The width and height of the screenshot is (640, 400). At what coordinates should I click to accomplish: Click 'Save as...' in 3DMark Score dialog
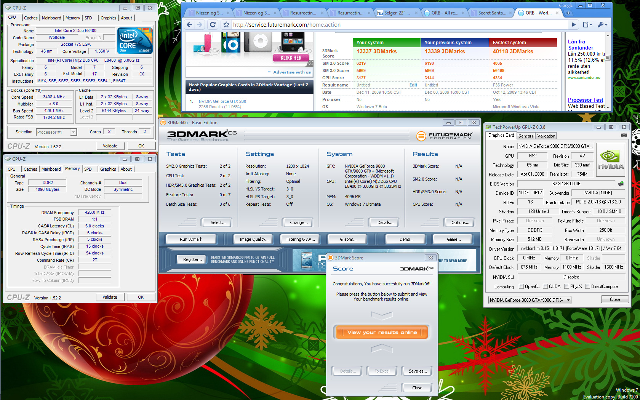[418, 371]
